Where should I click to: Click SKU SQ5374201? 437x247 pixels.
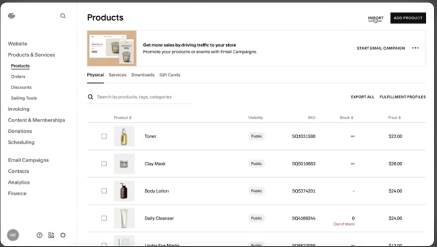[x=303, y=191]
